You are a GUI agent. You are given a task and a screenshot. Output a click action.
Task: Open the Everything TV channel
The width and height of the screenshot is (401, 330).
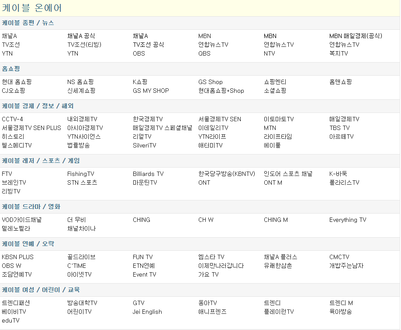click(x=348, y=220)
